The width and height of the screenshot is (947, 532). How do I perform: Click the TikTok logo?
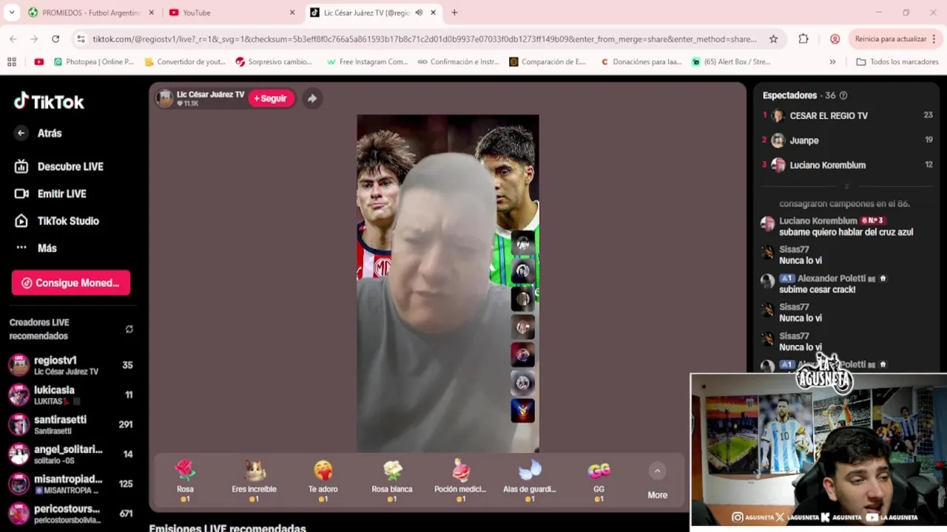tap(49, 101)
